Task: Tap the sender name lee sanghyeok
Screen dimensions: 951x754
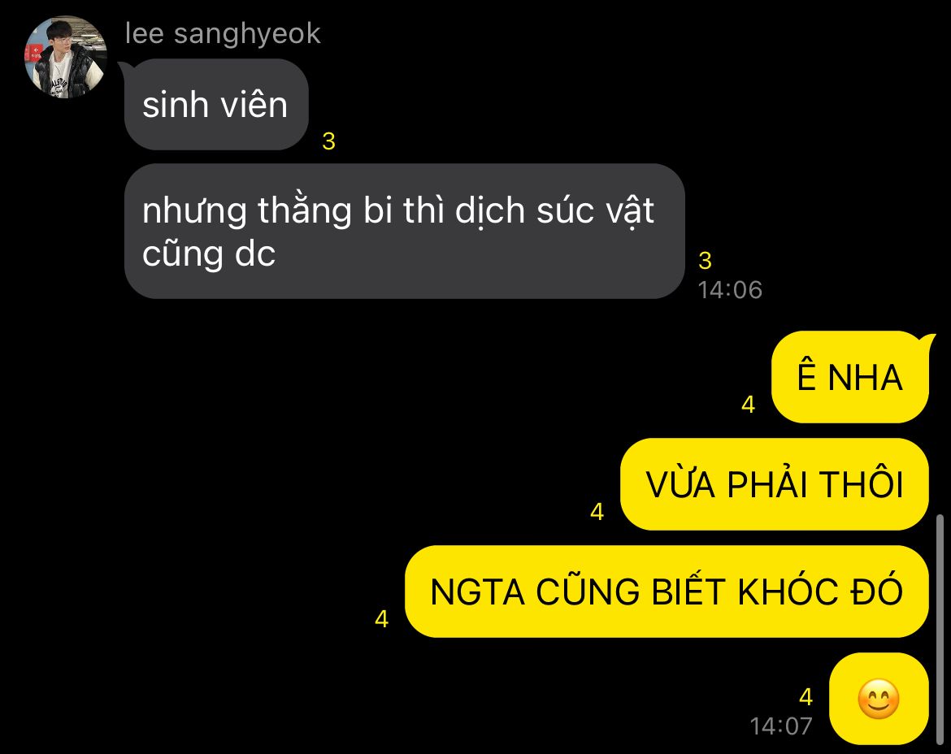Action: point(223,33)
